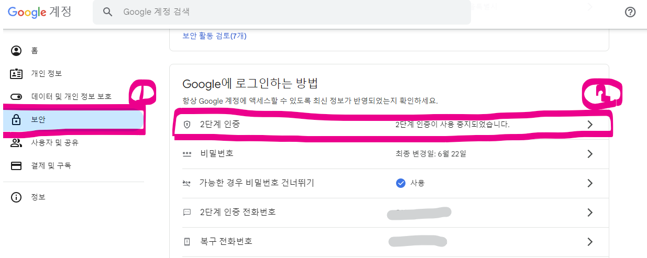Click the data privacy toggle icon
Screen dimensions: 647x258
[x=16, y=96]
